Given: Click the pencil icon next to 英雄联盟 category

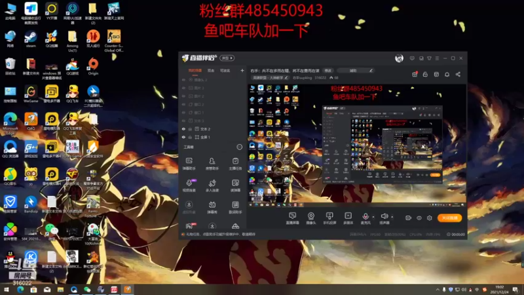Looking at the screenshot, I should (286, 77).
